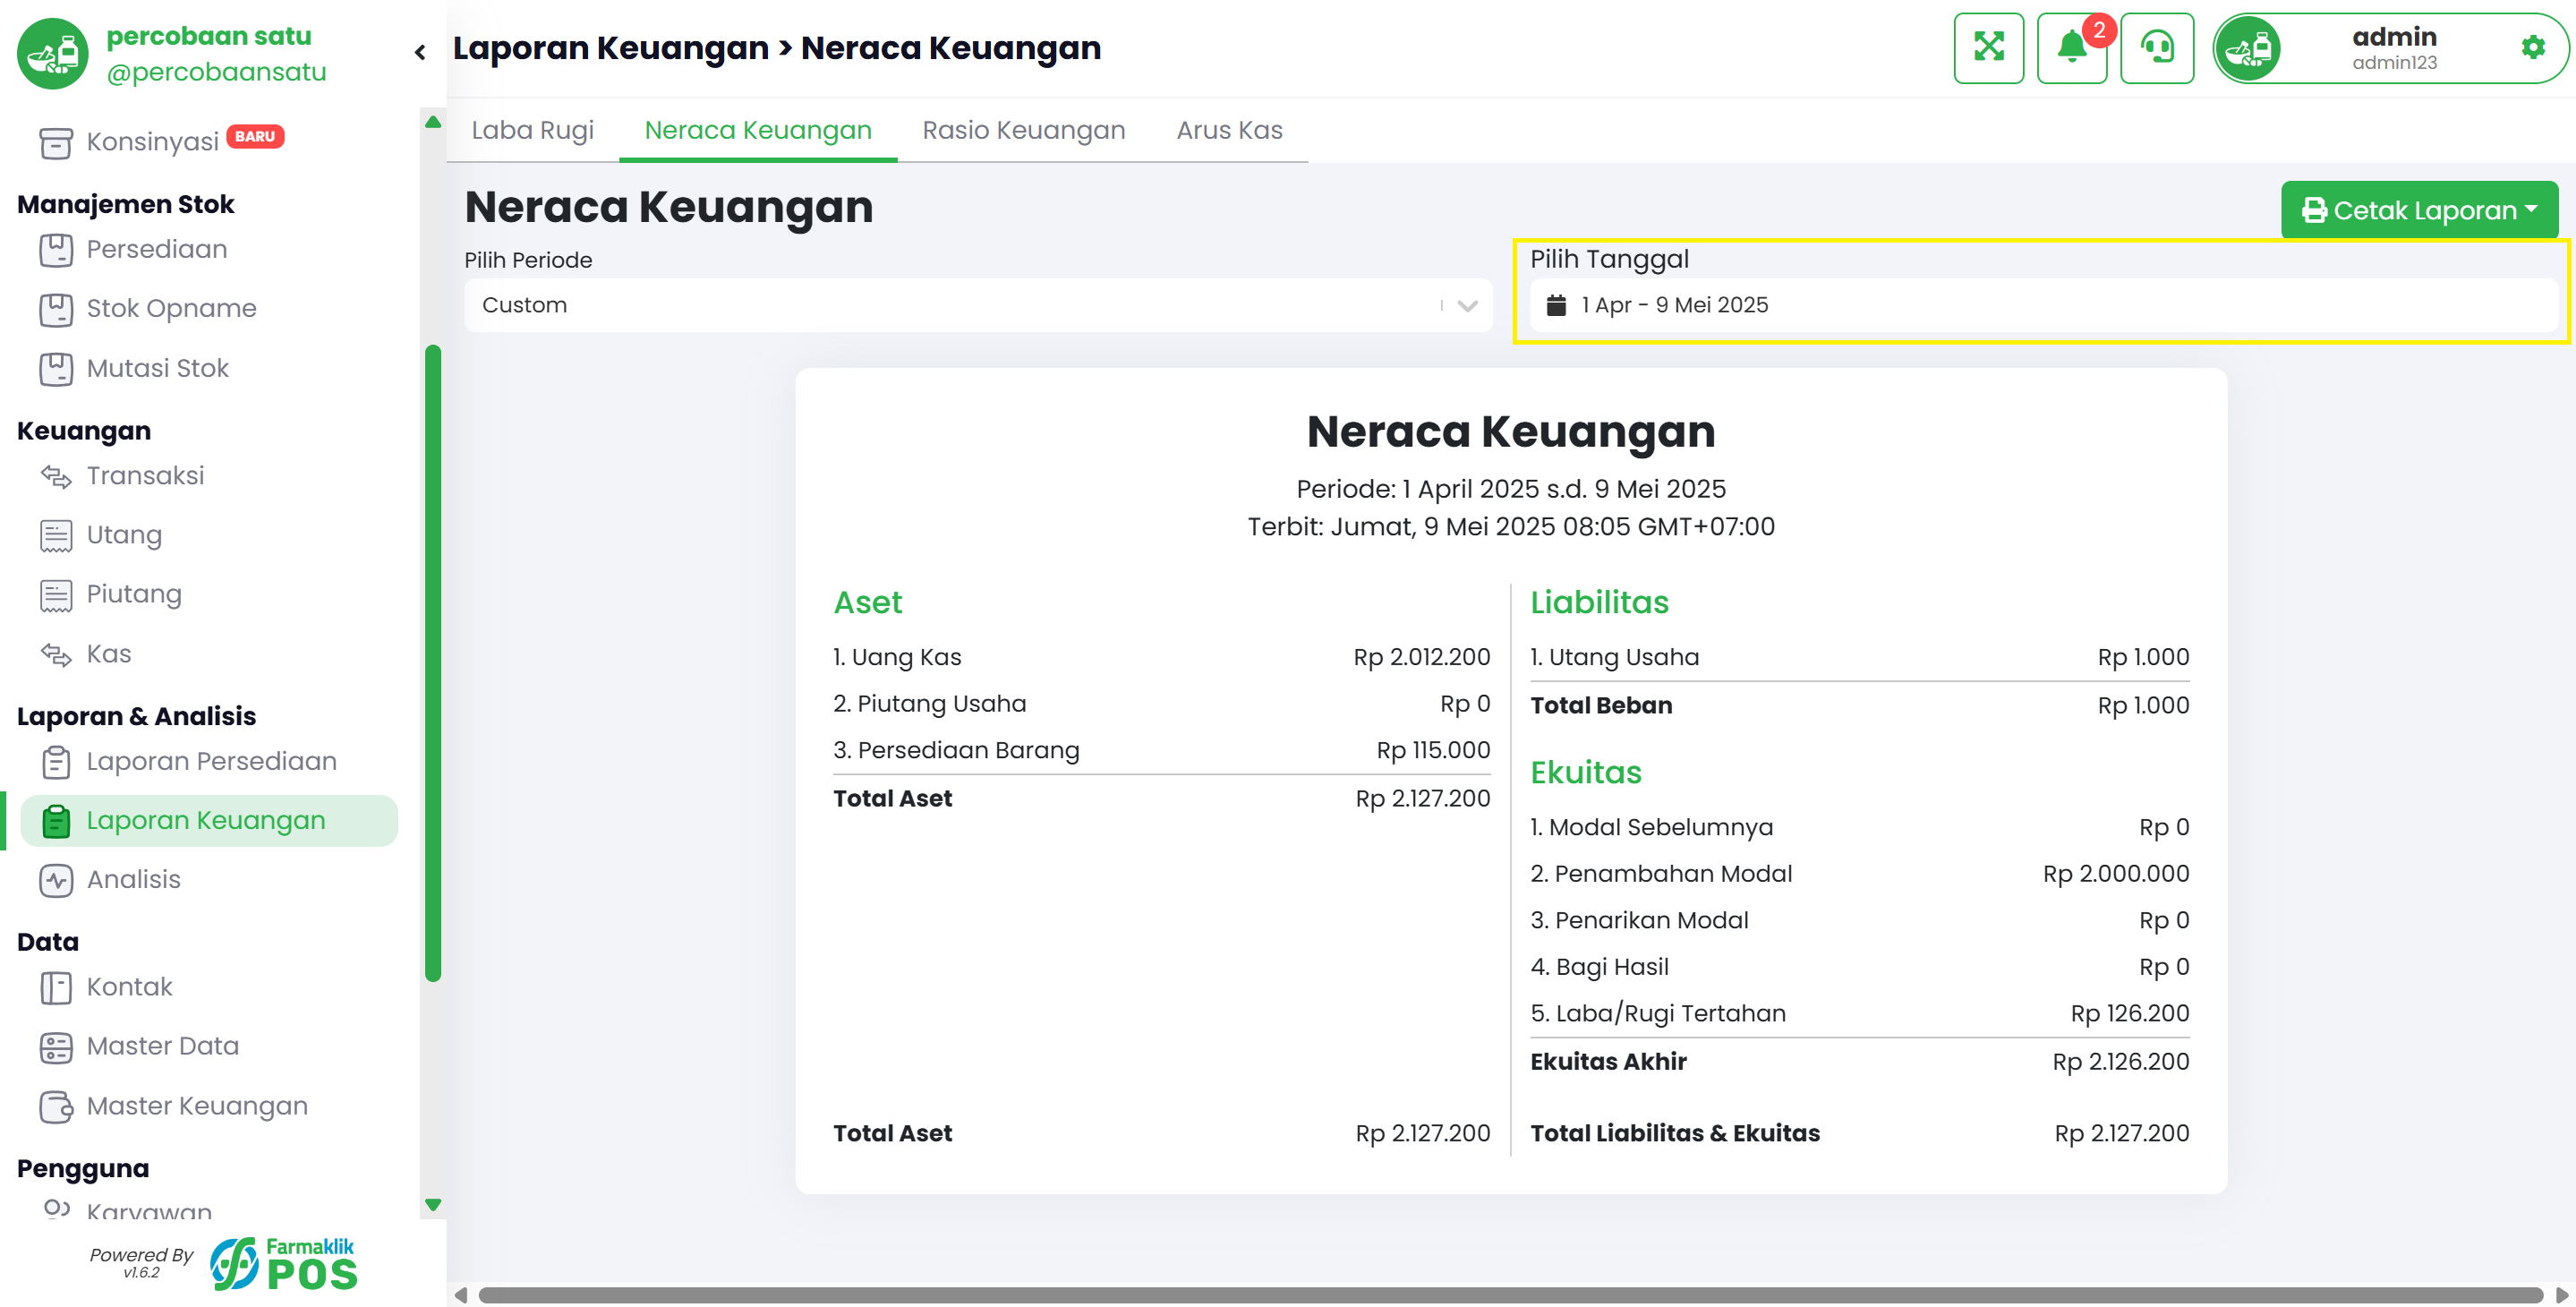Switch to the Laba Rugi tab
The width and height of the screenshot is (2576, 1307).
[x=532, y=130]
